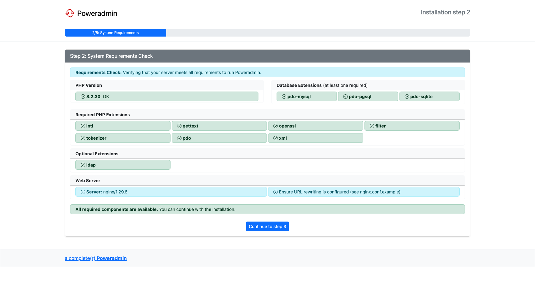Click the check icon next to pdo-sqlite
Image resolution: width=535 pixels, height=285 pixels.
[x=407, y=97]
